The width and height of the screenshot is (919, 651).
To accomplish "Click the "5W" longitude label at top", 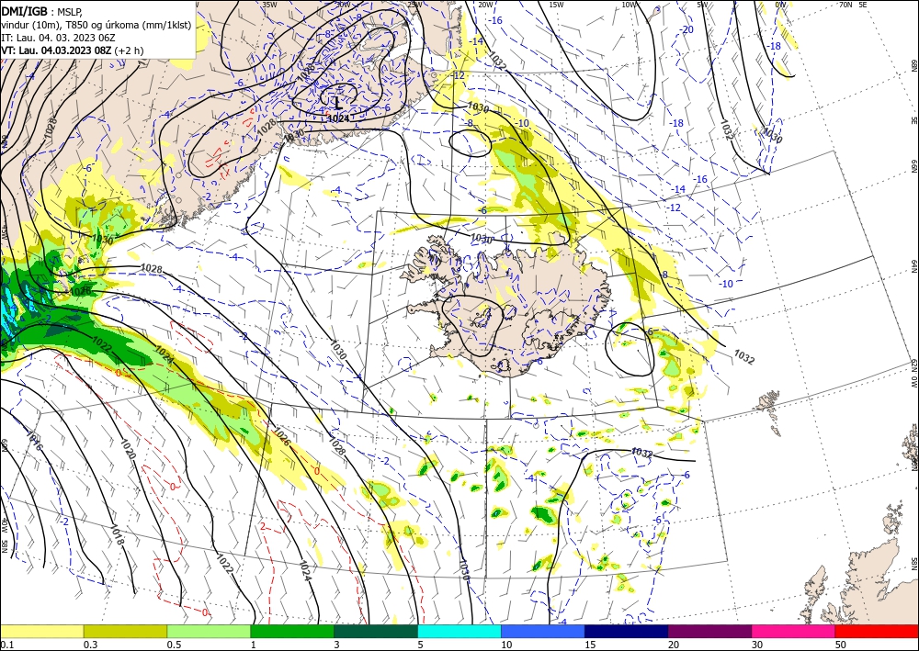I will tap(703, 5).
